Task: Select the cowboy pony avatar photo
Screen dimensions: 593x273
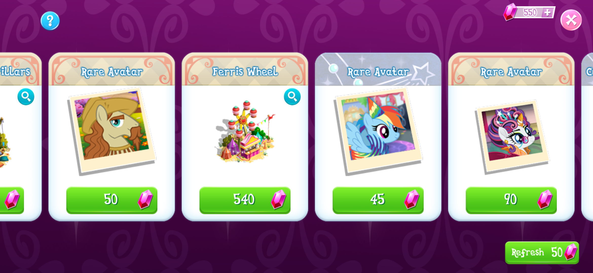Action: [112, 131]
